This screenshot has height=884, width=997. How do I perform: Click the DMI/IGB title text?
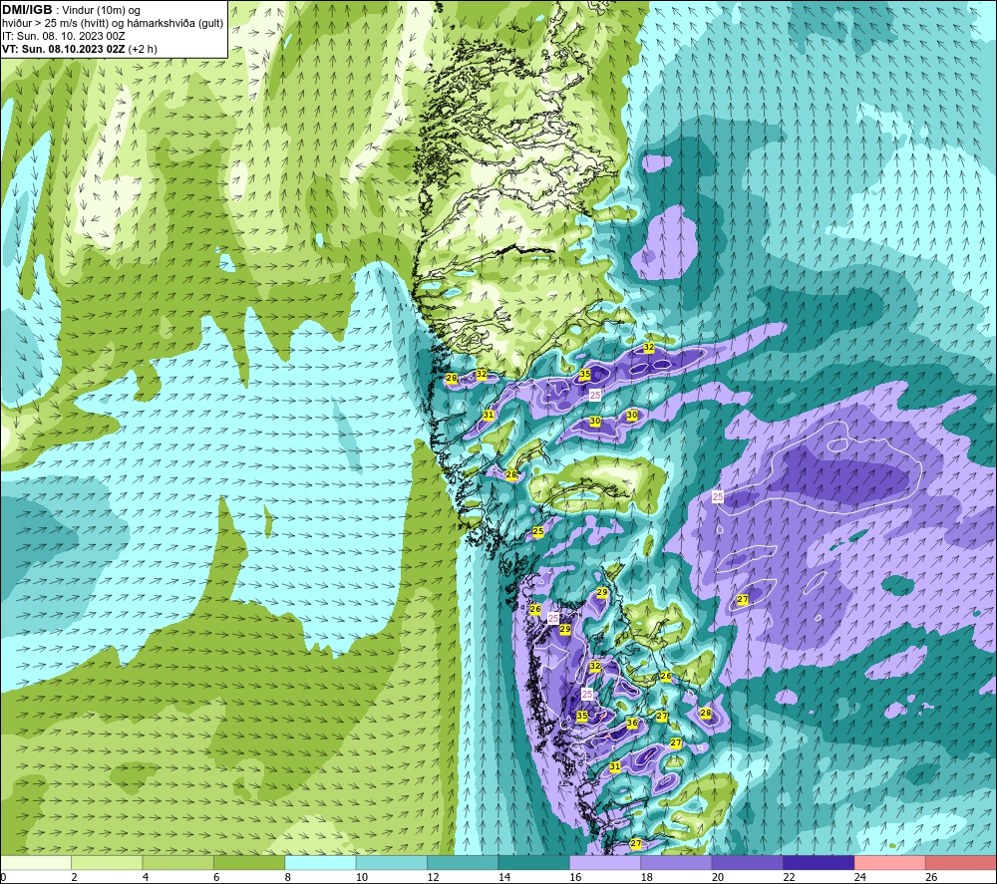pyautogui.click(x=27, y=10)
